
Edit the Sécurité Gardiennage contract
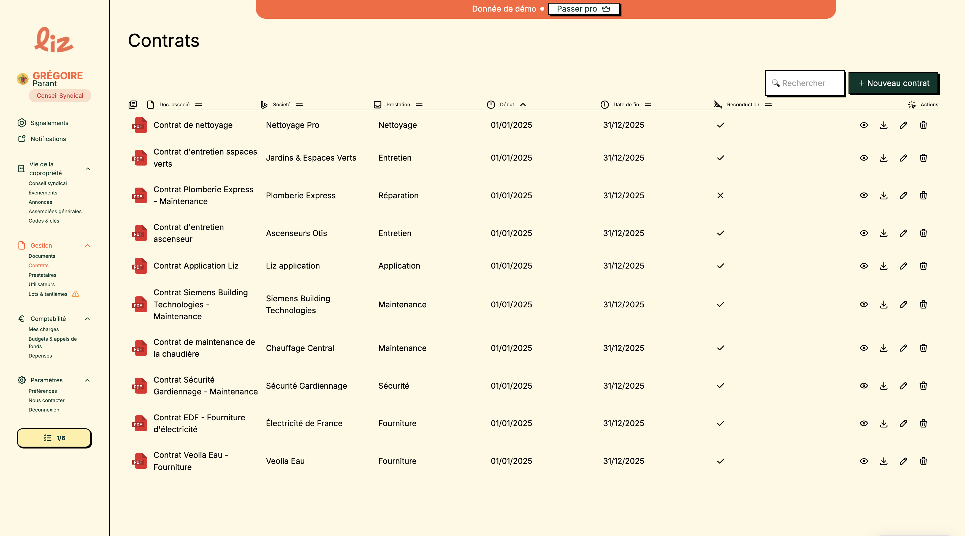(903, 386)
